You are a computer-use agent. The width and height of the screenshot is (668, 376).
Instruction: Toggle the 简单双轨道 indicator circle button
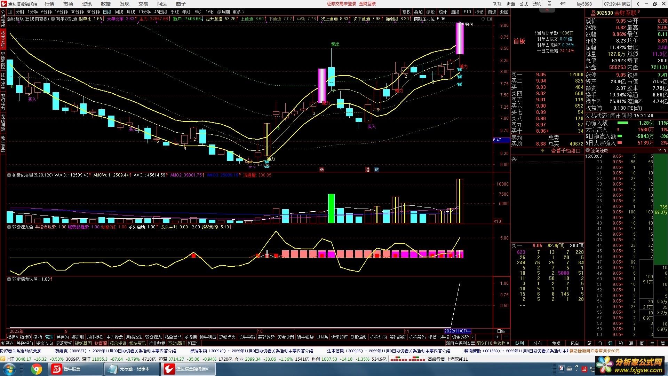(53, 19)
